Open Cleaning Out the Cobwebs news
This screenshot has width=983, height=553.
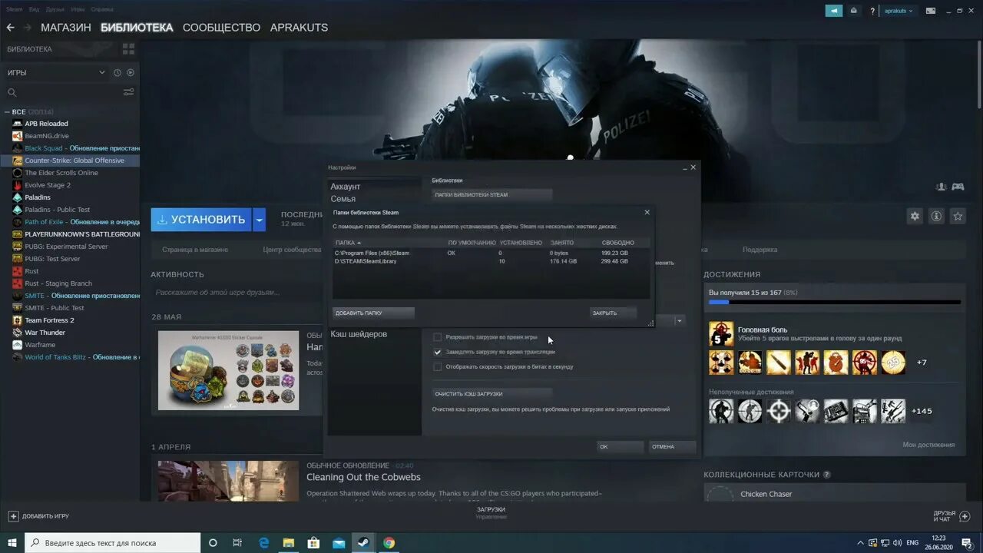363,477
